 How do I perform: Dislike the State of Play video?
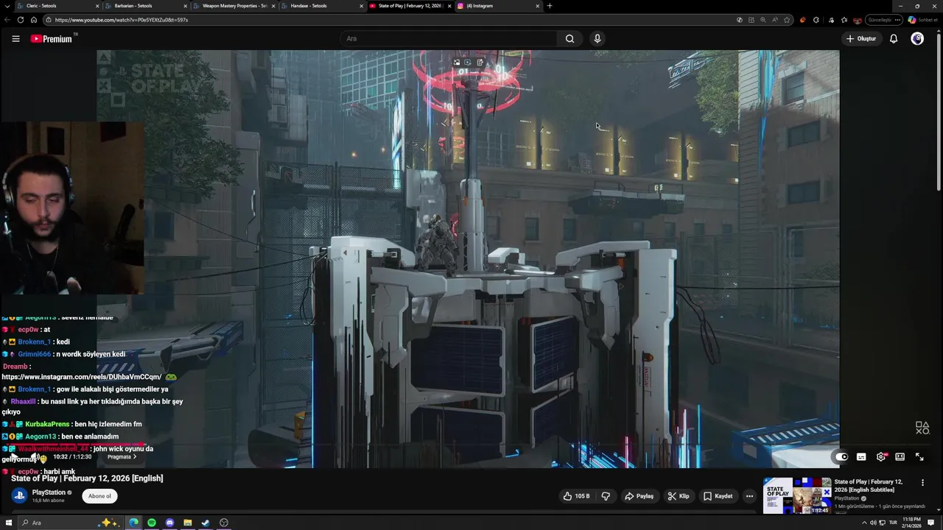pos(606,496)
